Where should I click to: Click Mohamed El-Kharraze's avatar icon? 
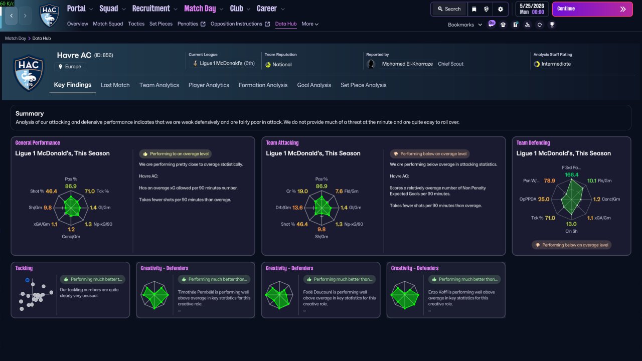(x=371, y=64)
